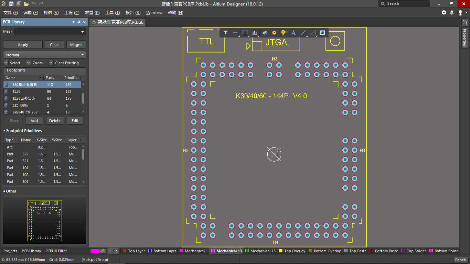The width and height of the screenshot is (470, 264).
Task: Close the PCB Library panel
Action: [x=84, y=22]
